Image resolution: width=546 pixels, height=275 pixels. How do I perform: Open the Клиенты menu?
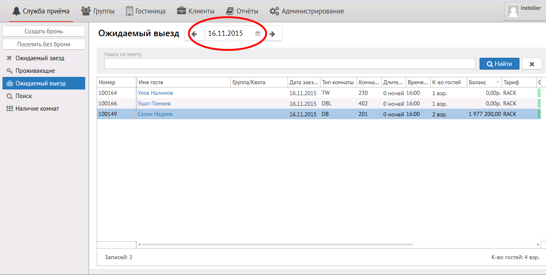point(196,11)
